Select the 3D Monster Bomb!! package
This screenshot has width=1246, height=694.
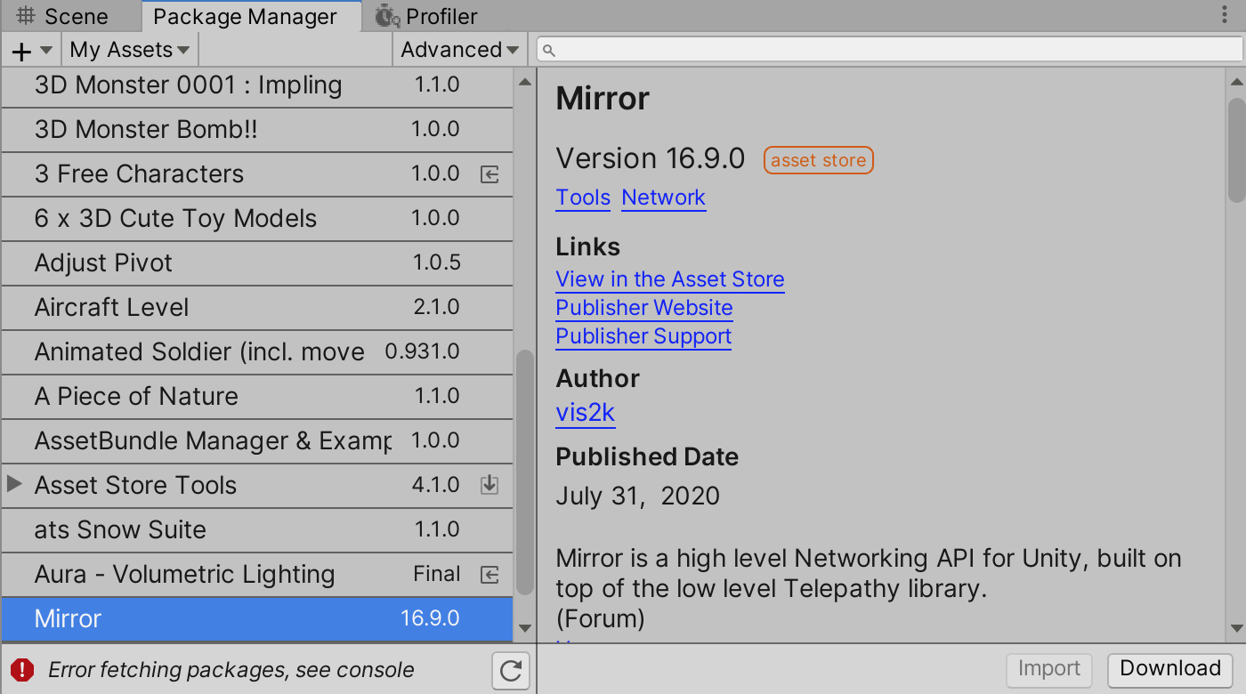click(257, 130)
